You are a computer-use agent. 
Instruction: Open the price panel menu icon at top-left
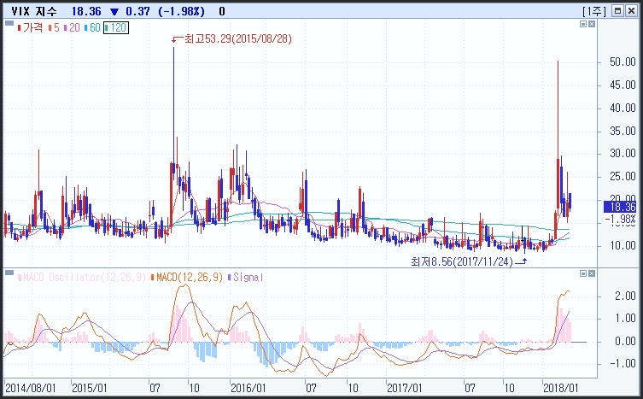pos(9,23)
